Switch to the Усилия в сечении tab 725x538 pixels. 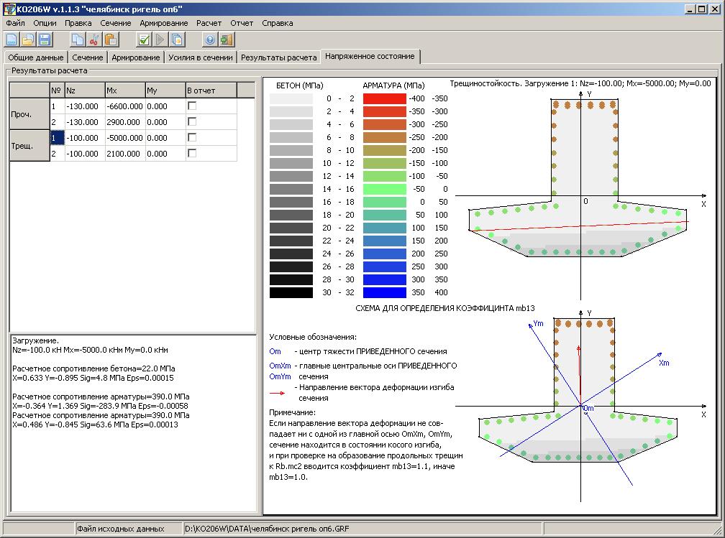[x=201, y=57]
